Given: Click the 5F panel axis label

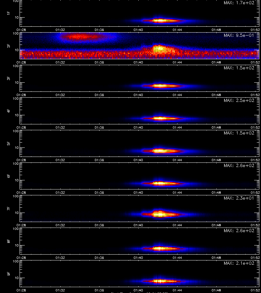Looking at the screenshot, I should click(8, 143).
